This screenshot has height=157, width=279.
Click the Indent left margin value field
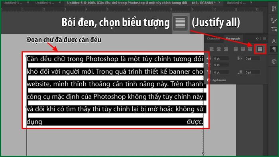click(x=221, y=59)
